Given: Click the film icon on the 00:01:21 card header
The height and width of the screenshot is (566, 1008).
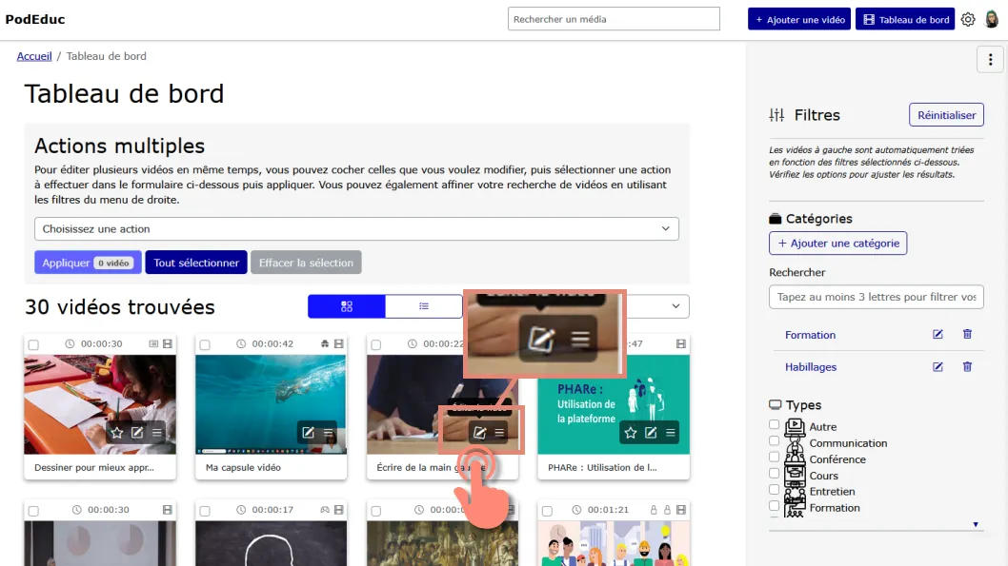Looking at the screenshot, I should tap(681, 510).
